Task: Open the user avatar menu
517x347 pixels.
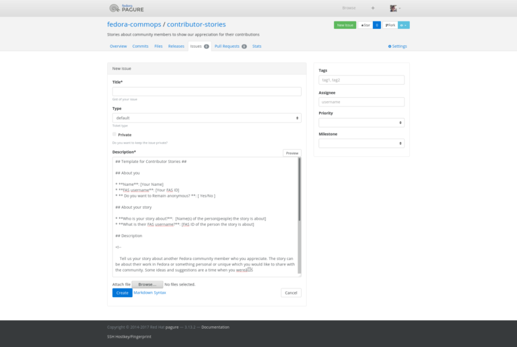Action: (394, 8)
